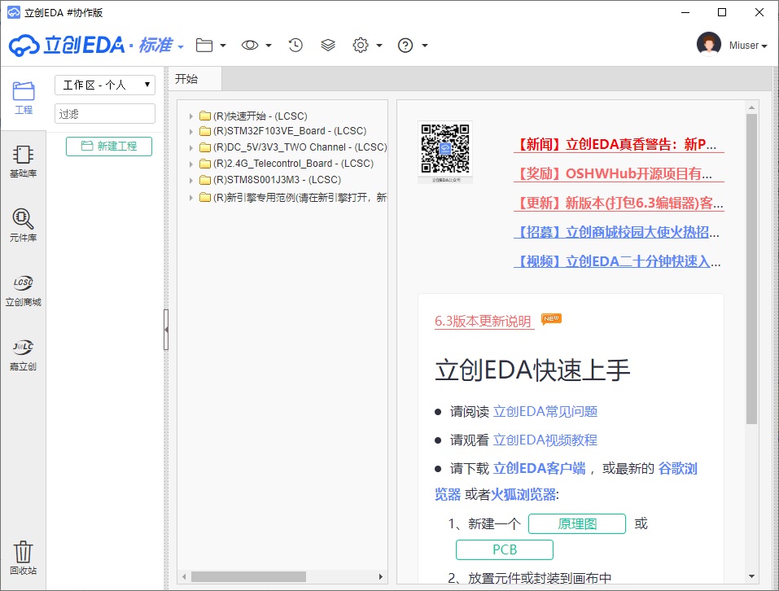
Task: Expand the (R)STM32F103VE_Board project folder
Action: point(191,131)
